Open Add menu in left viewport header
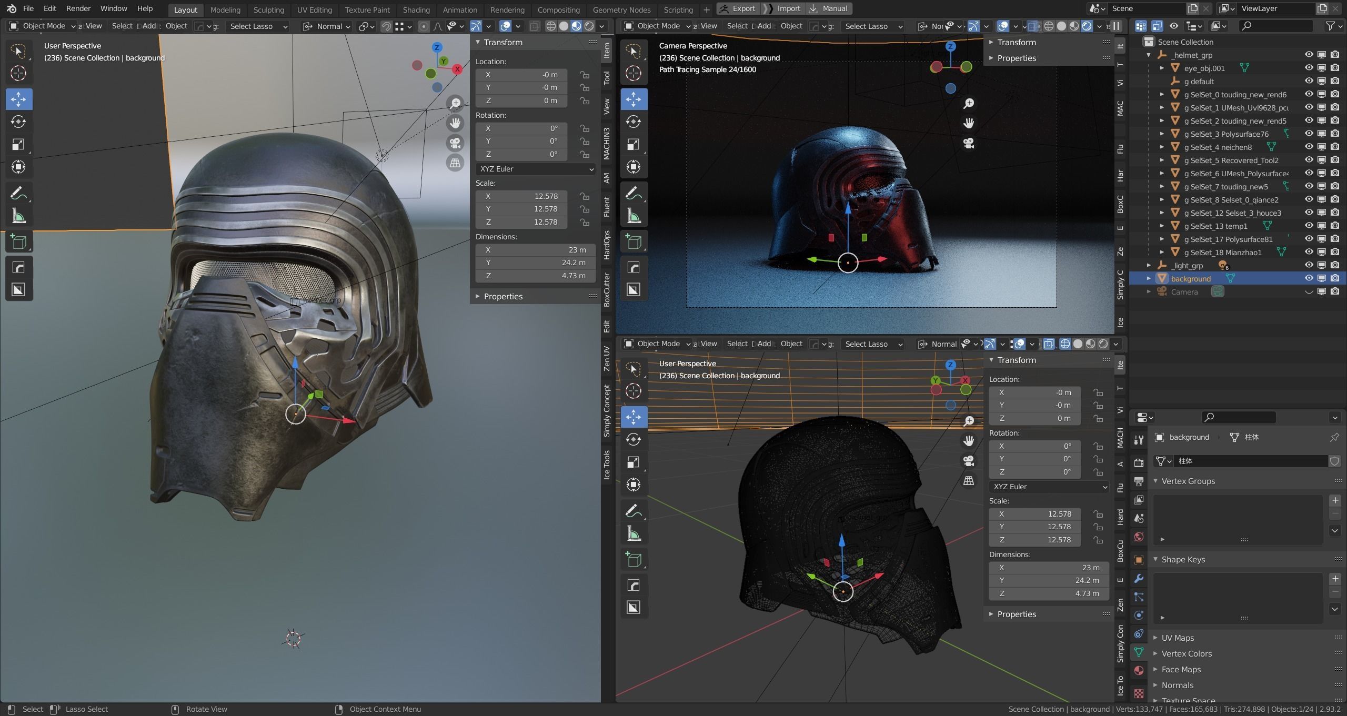Screen dimensions: 1347x716 (x=149, y=26)
